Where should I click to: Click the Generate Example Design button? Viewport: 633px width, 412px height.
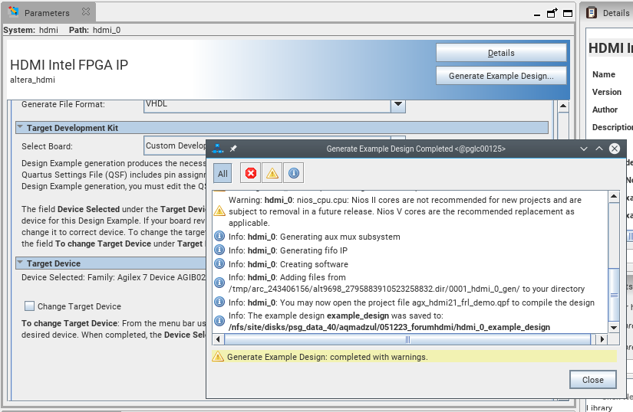tap(501, 76)
